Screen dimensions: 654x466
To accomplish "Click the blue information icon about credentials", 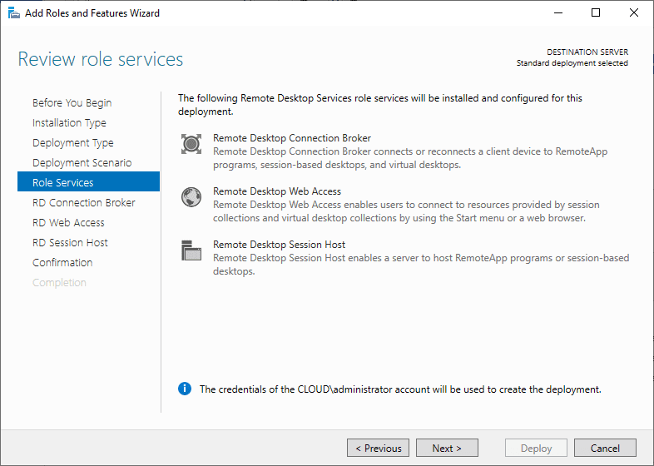I will (x=185, y=389).
